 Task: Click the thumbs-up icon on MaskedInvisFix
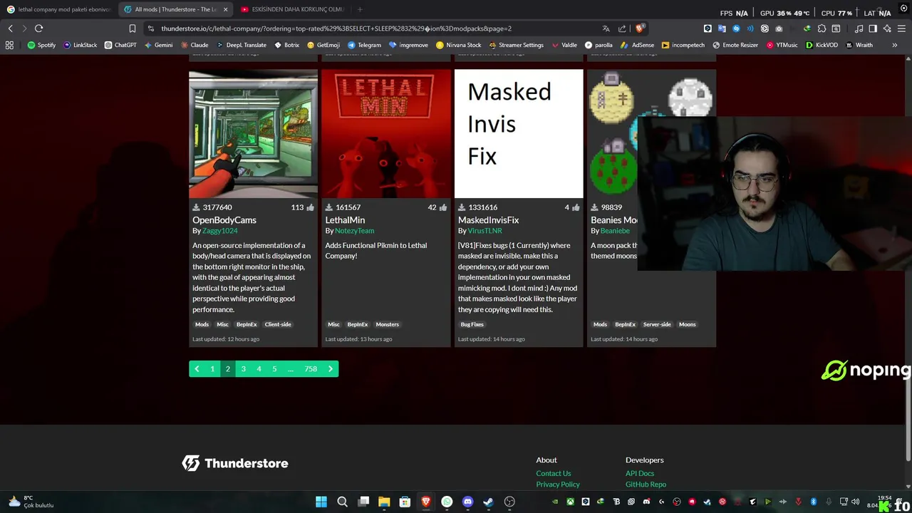click(x=576, y=207)
